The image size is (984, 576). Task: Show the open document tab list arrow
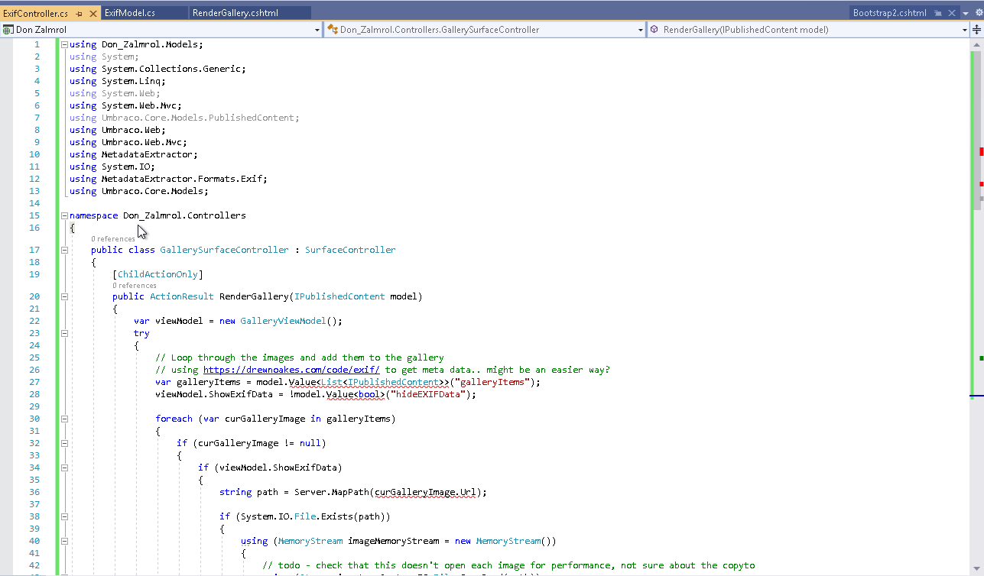[x=966, y=13]
